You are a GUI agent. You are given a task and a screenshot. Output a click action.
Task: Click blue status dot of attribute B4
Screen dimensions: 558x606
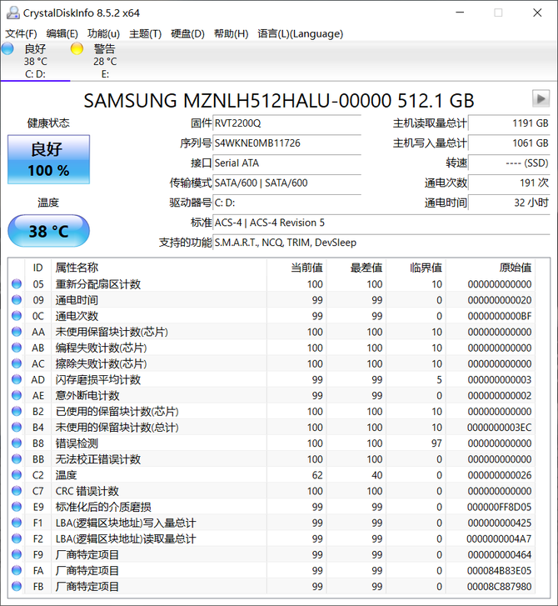(x=17, y=427)
